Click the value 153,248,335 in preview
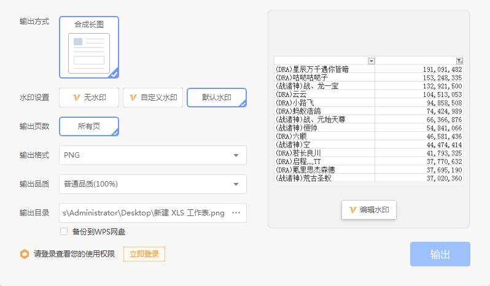 [443, 78]
